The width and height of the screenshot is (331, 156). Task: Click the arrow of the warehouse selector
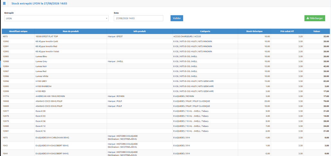(107, 18)
